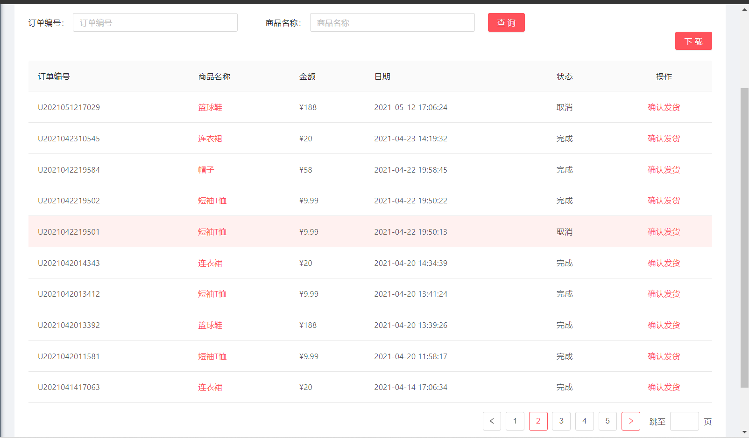
Task: Focus the 订单编号 input field
Action: [x=155, y=22]
